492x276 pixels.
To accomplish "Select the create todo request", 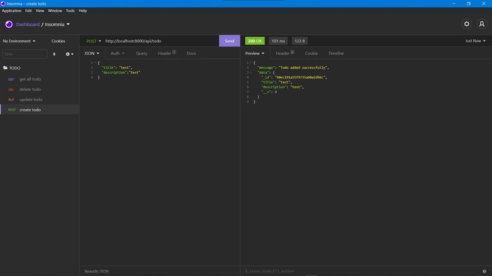I will 39,110.
